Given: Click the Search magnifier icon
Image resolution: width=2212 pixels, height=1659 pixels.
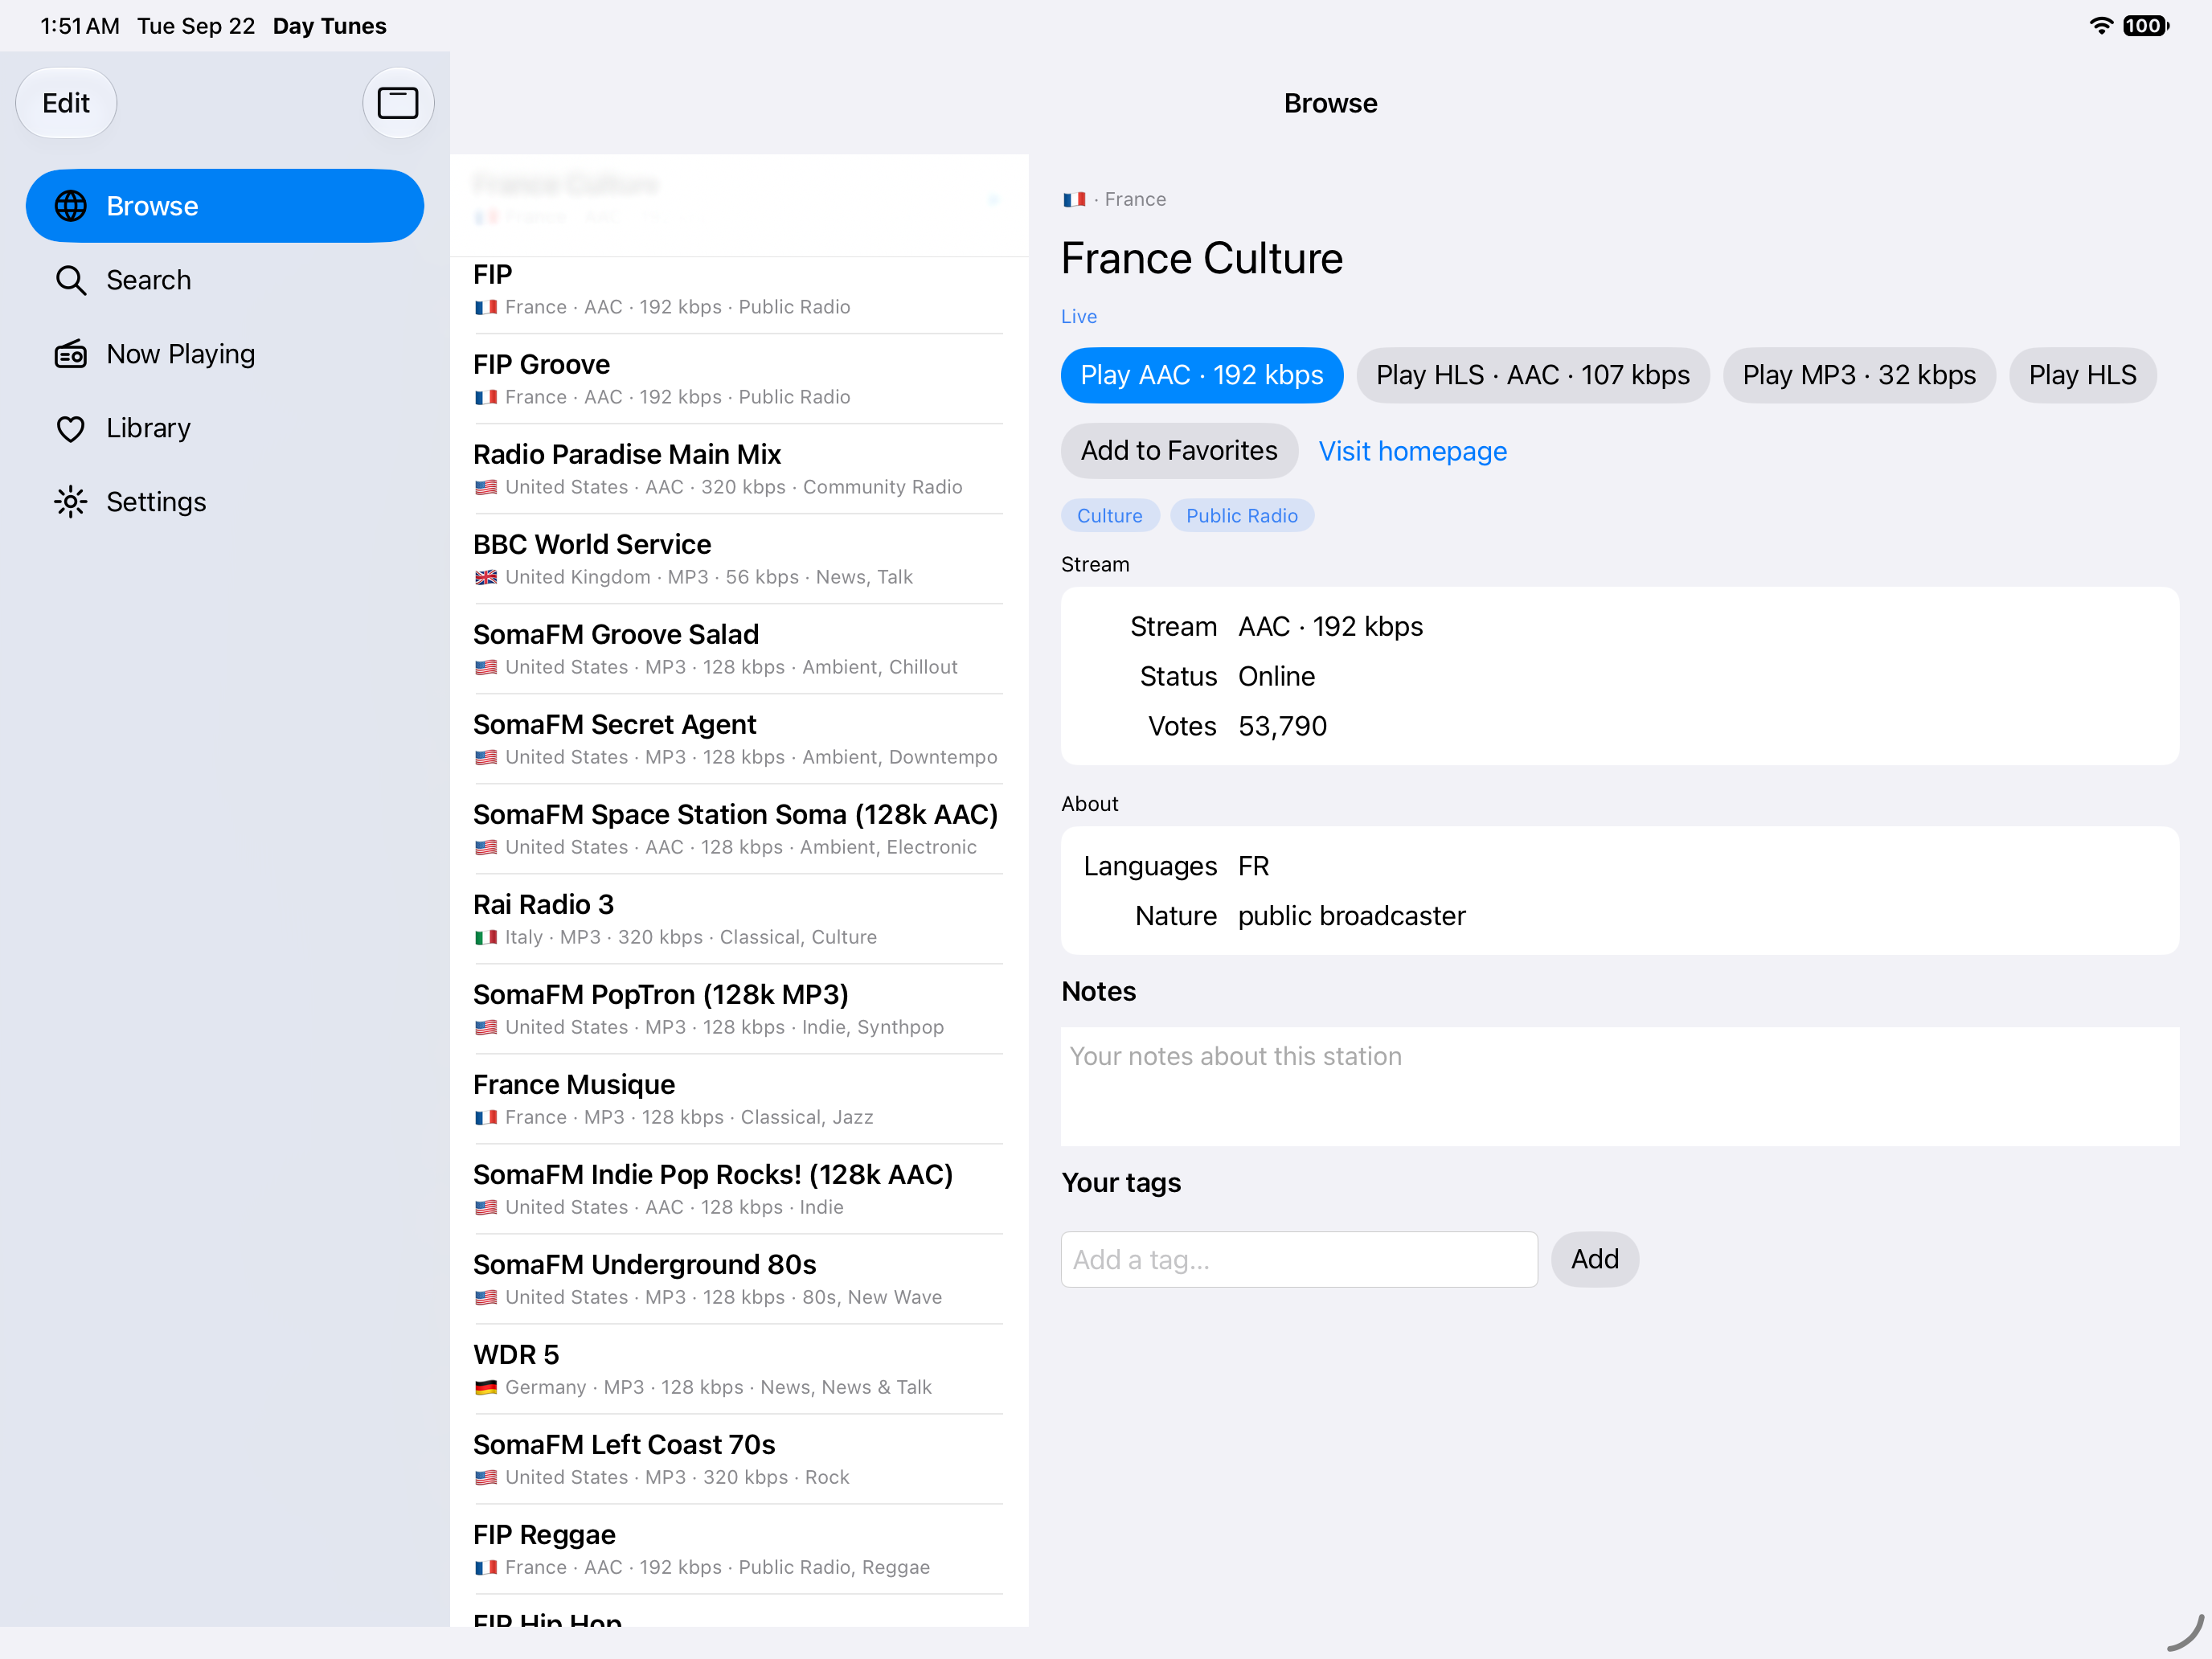Looking at the screenshot, I should (70, 280).
